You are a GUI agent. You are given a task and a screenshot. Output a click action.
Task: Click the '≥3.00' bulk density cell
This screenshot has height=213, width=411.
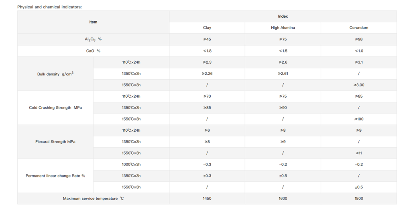[358, 85]
